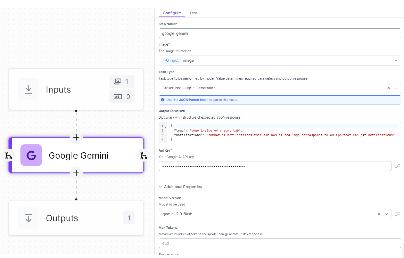Click the "notifications" key in JSON editor

coord(188,135)
